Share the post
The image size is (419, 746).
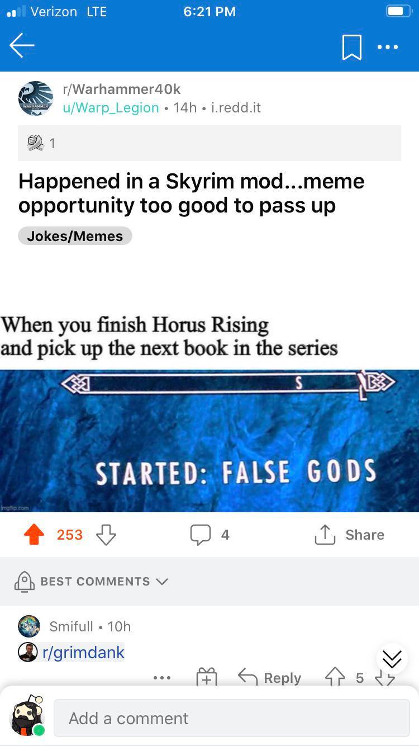(349, 535)
